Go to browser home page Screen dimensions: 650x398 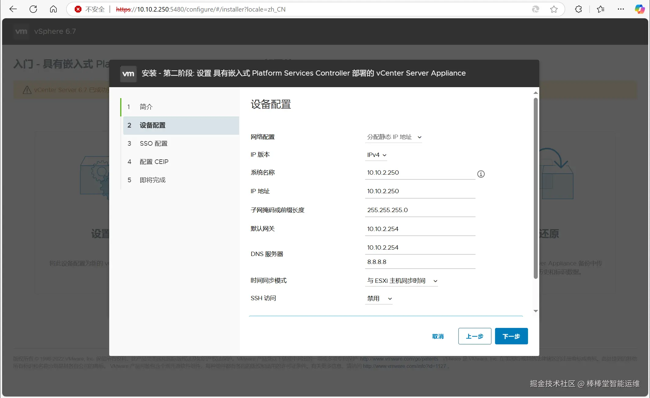53,9
